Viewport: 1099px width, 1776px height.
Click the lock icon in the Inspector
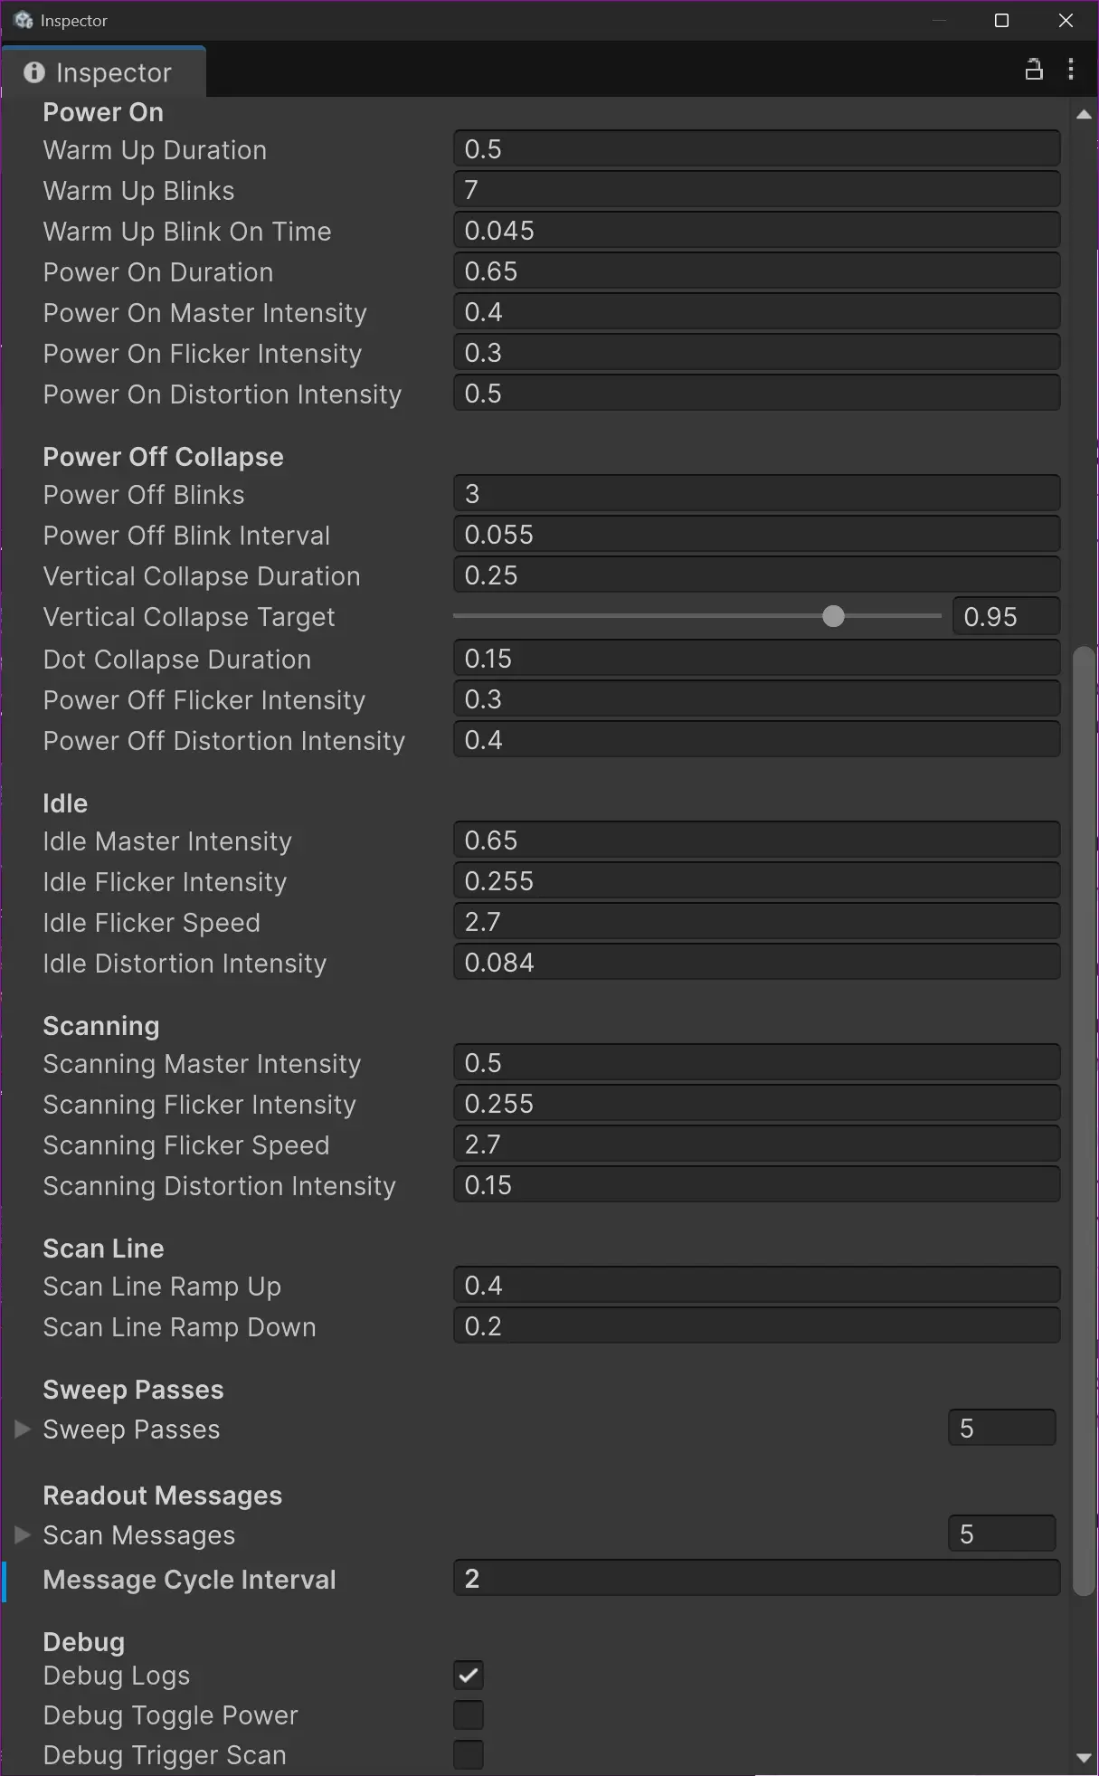pos(1035,69)
